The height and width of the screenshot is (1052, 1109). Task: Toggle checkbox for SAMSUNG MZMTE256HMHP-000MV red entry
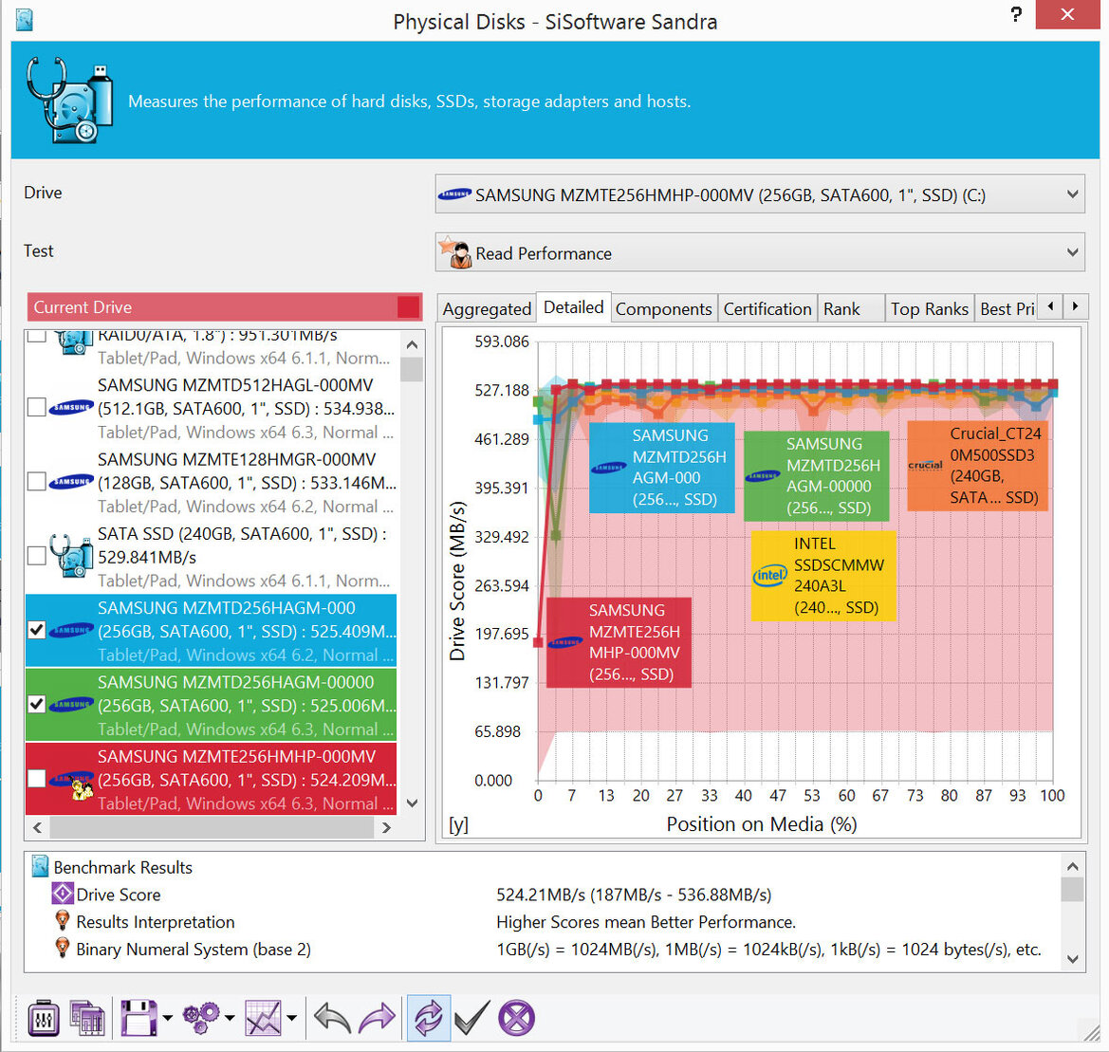pos(36,779)
